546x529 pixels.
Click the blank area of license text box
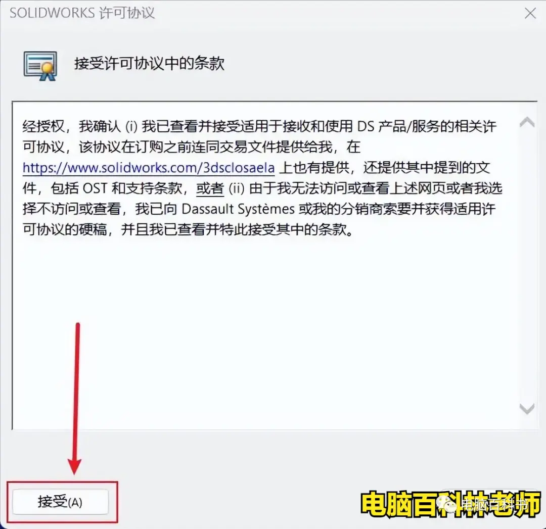click(x=264, y=330)
